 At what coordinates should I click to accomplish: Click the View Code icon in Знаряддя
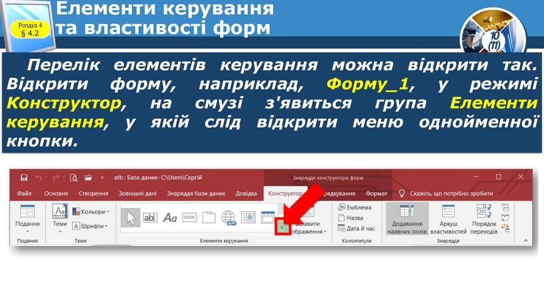click(506, 218)
